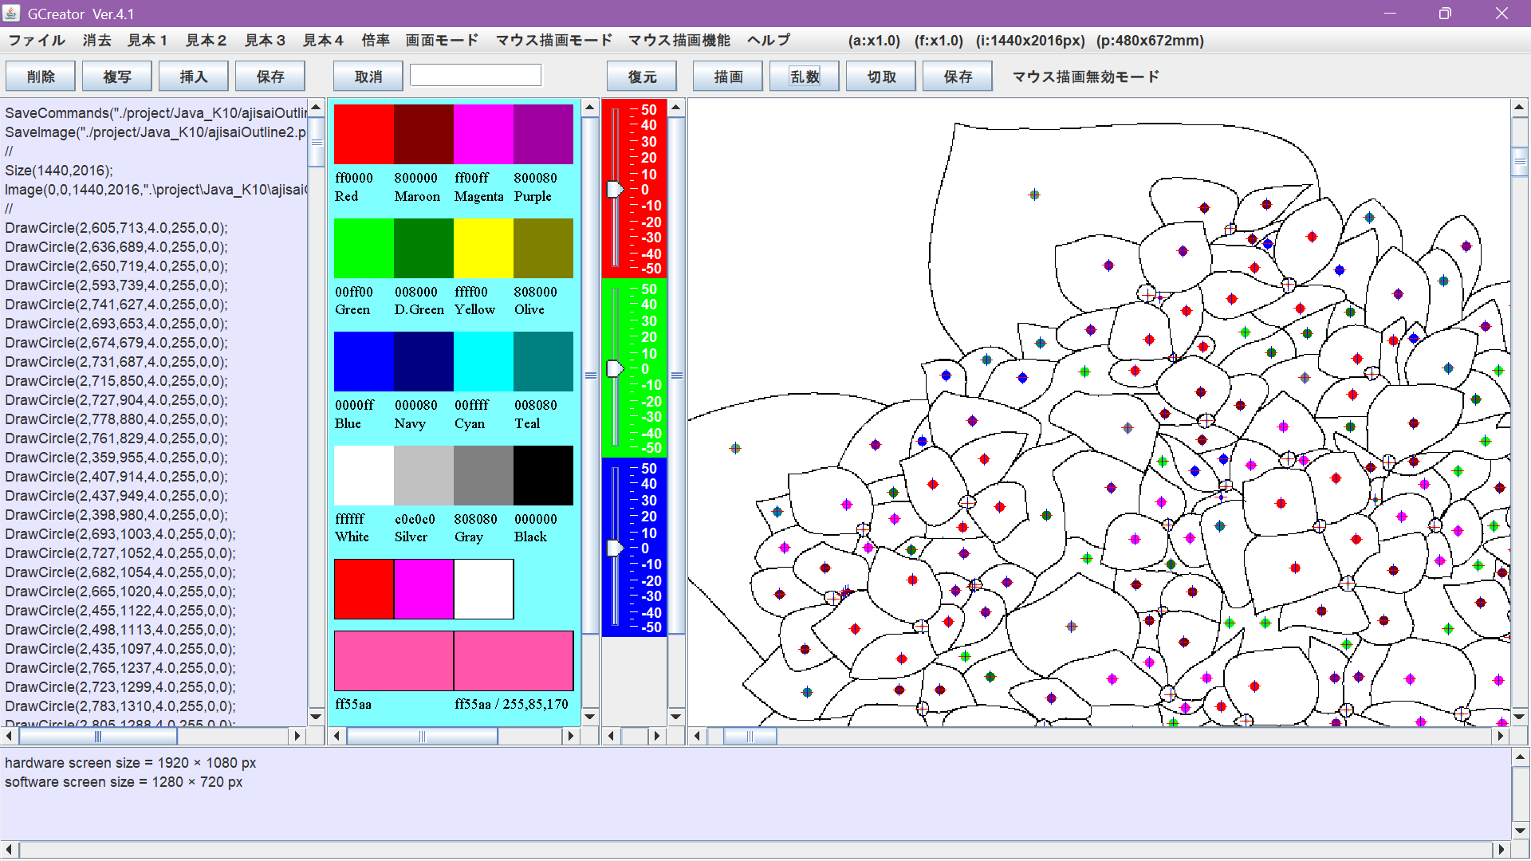The width and height of the screenshot is (1531, 861).
Task: Pick the Teal color swatch
Action: tap(543, 362)
